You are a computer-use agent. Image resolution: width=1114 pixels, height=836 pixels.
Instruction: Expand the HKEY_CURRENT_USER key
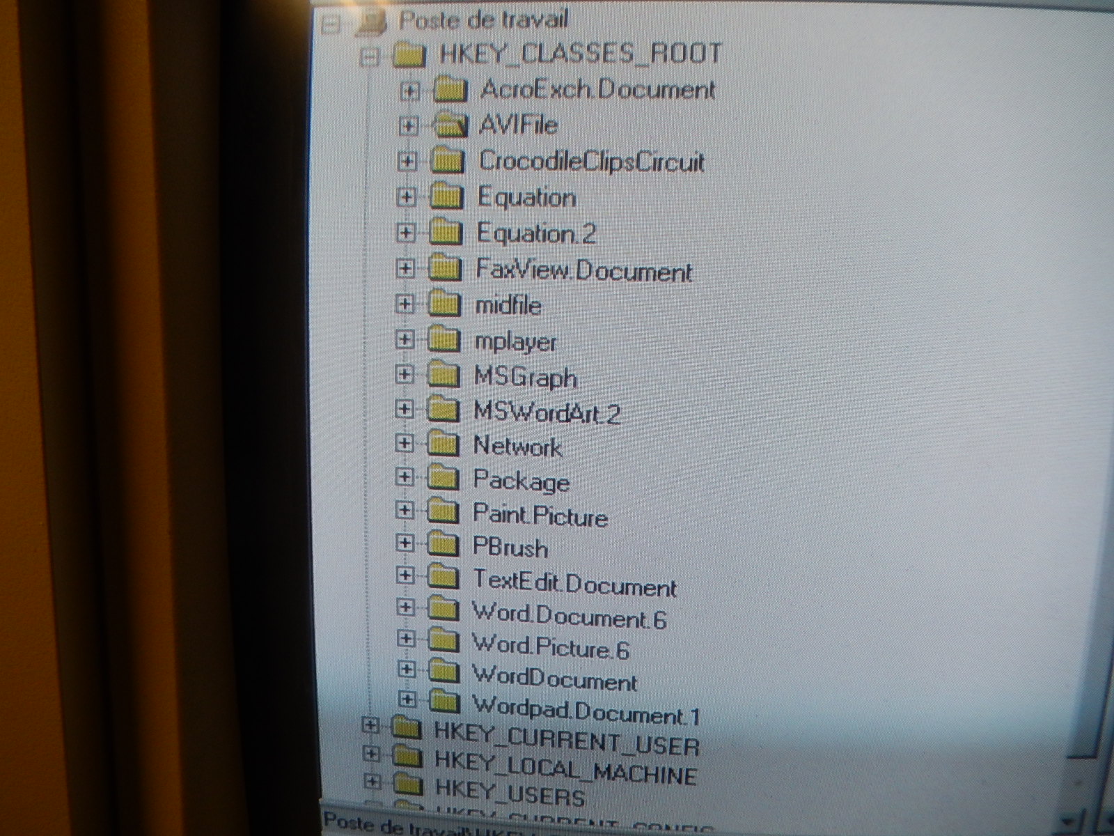click(370, 727)
